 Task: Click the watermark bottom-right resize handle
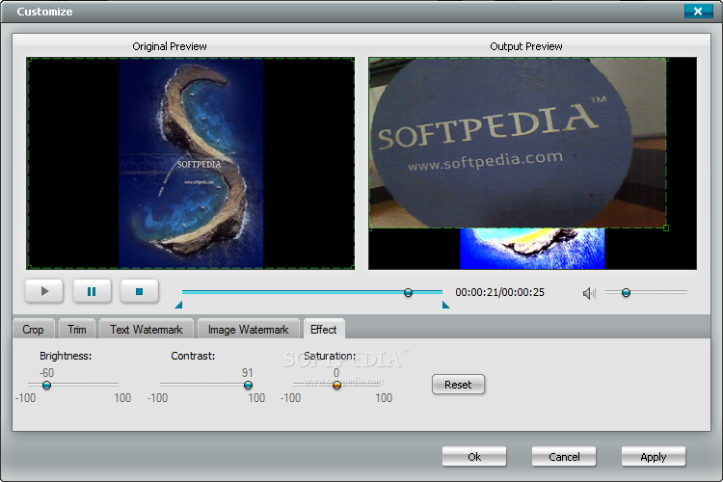coord(666,228)
